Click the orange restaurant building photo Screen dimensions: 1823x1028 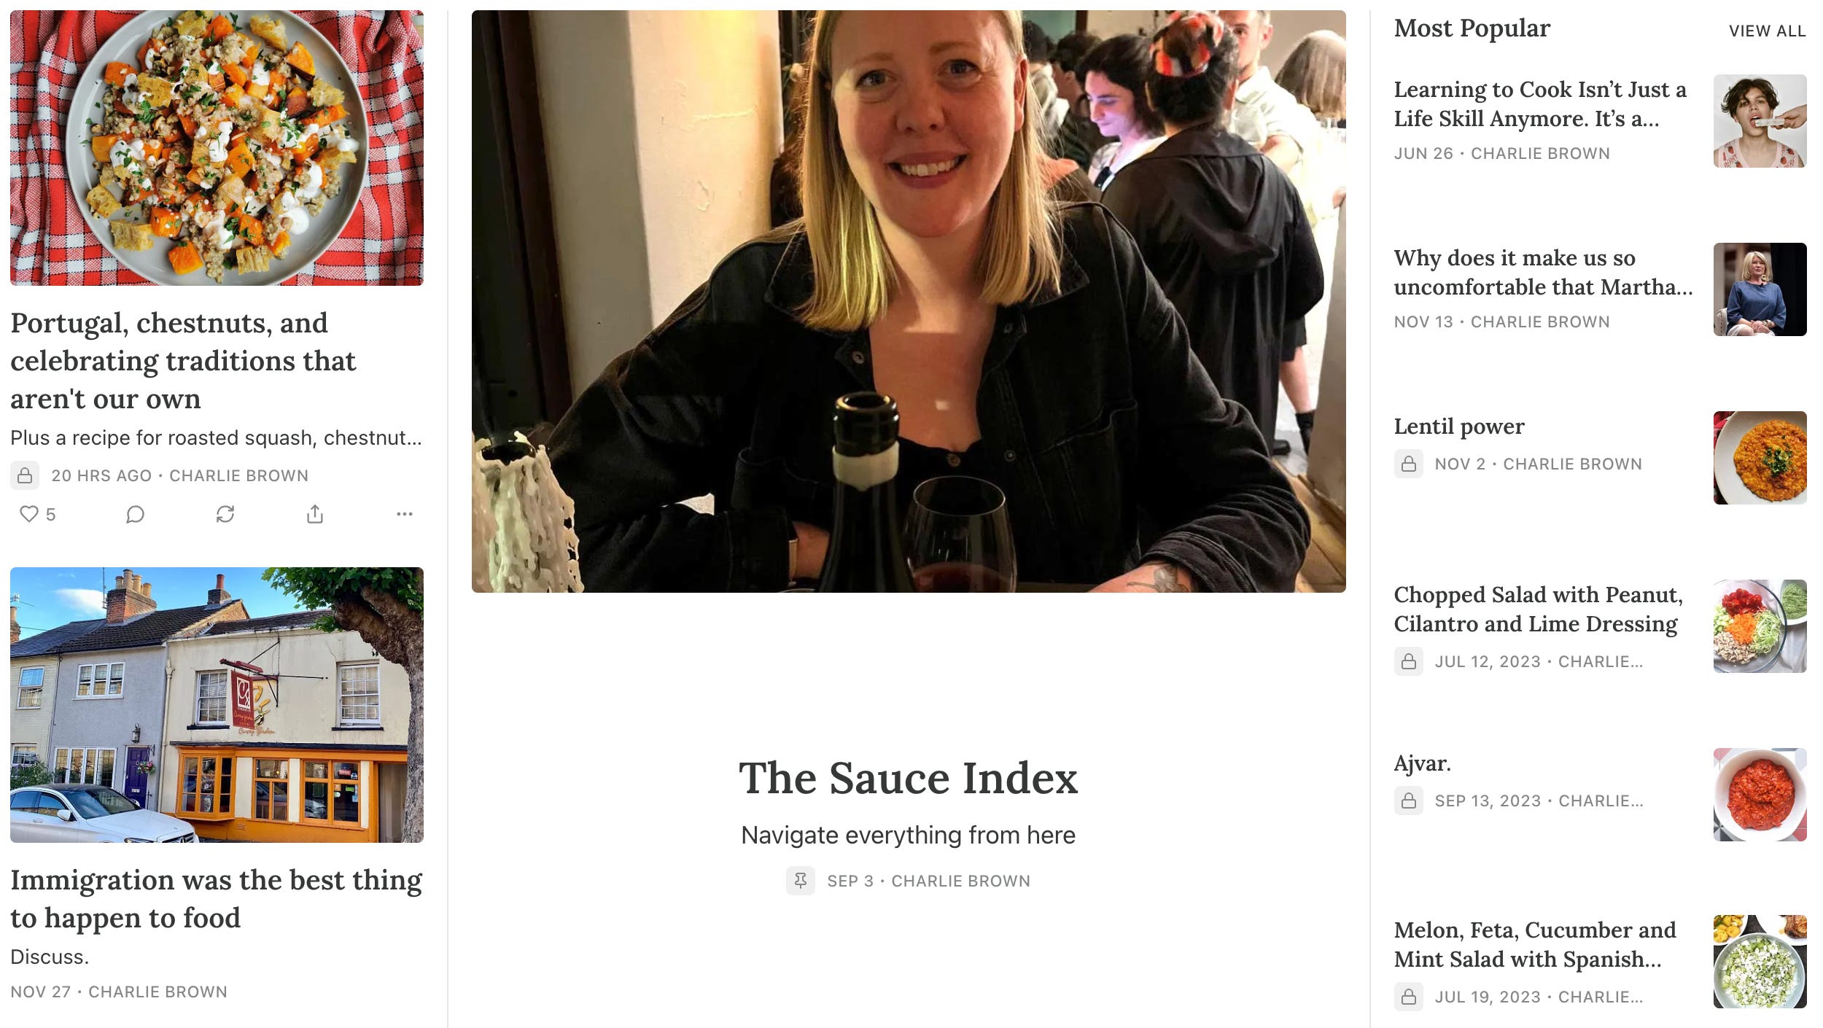coord(217,705)
